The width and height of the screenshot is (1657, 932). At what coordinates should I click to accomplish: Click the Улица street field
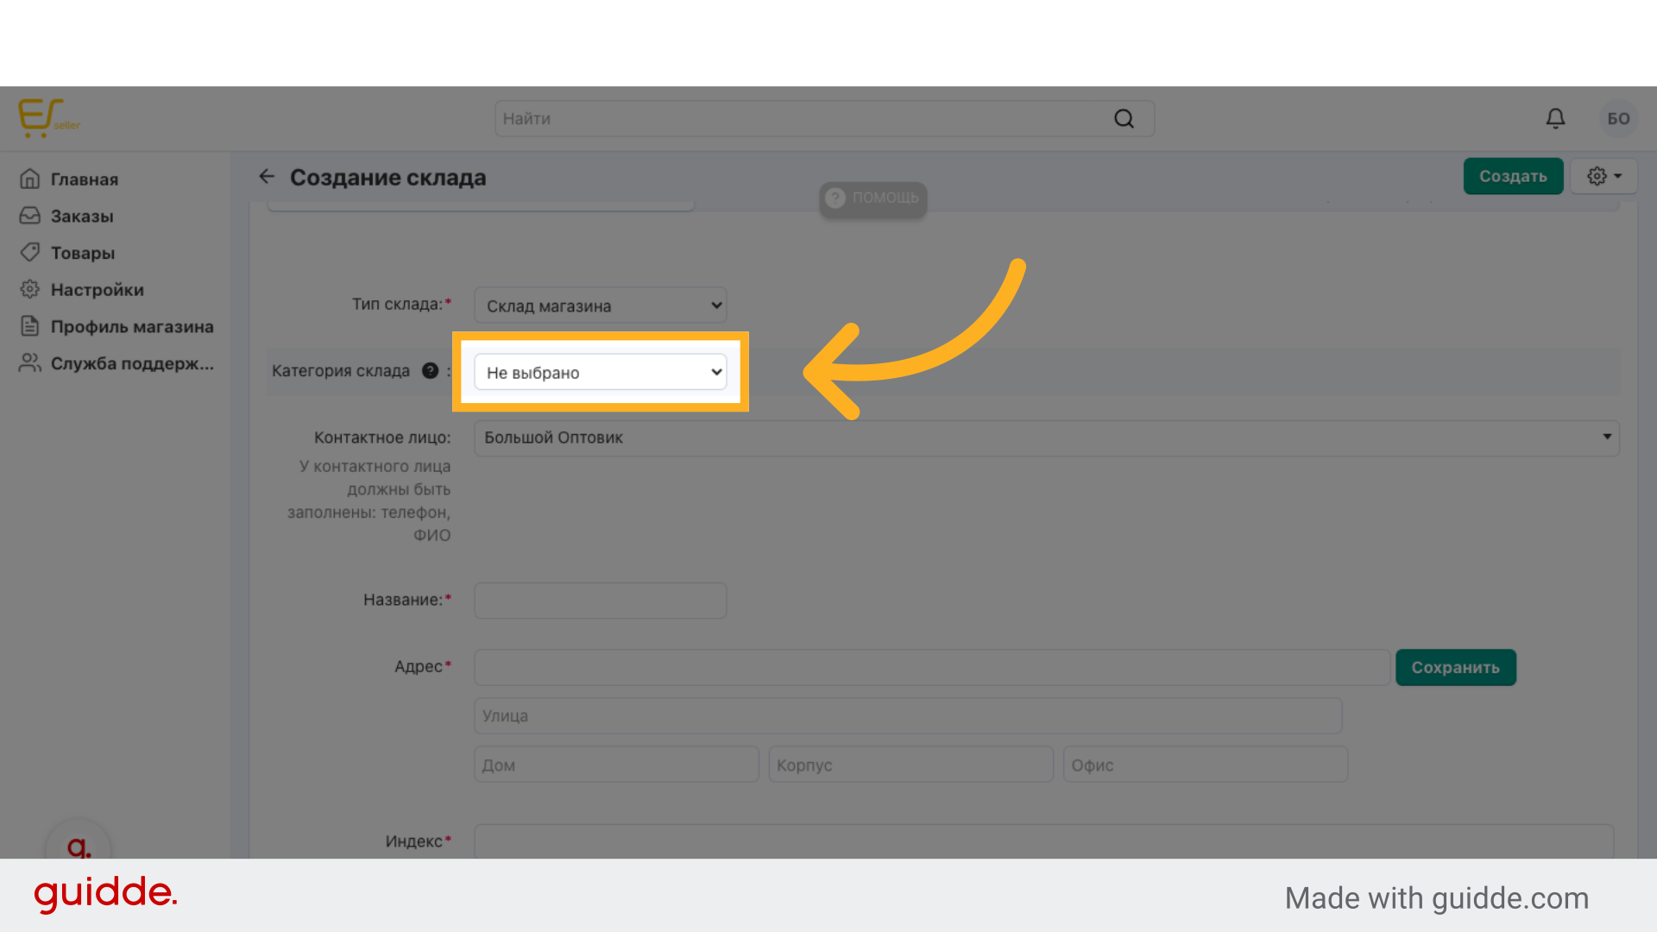coord(908,716)
